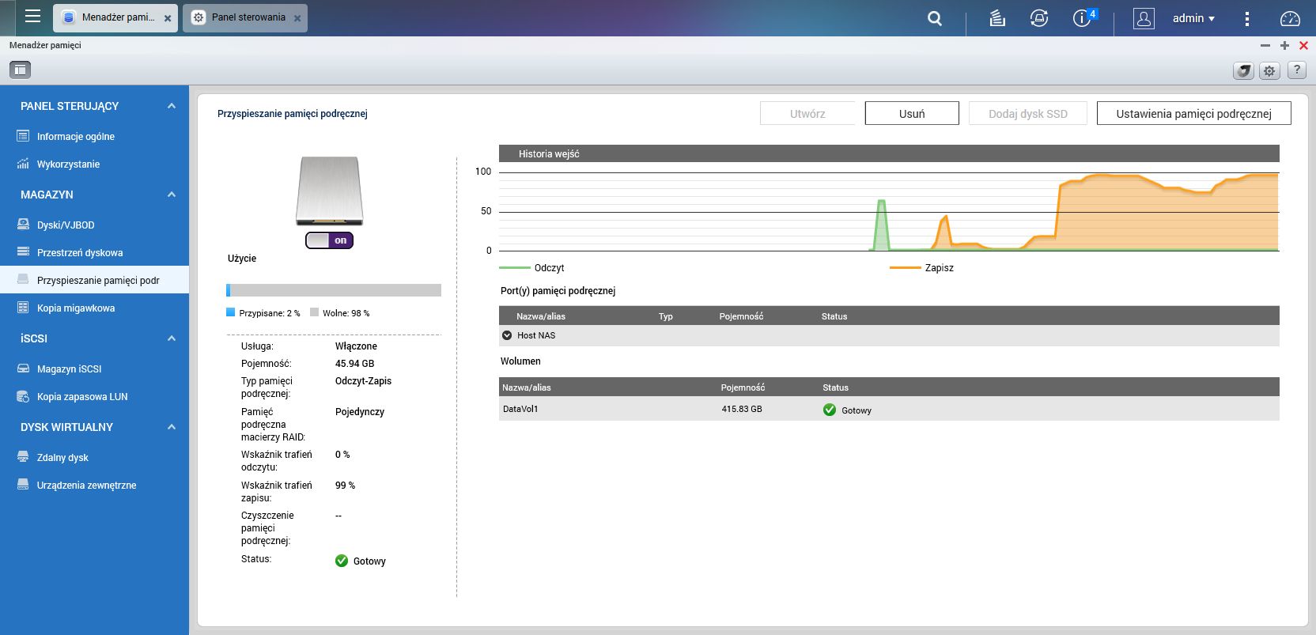Viewport: 1316px width, 635px height.
Task: Click the Odczyt-Zapis cache type value
Action: pos(364,381)
